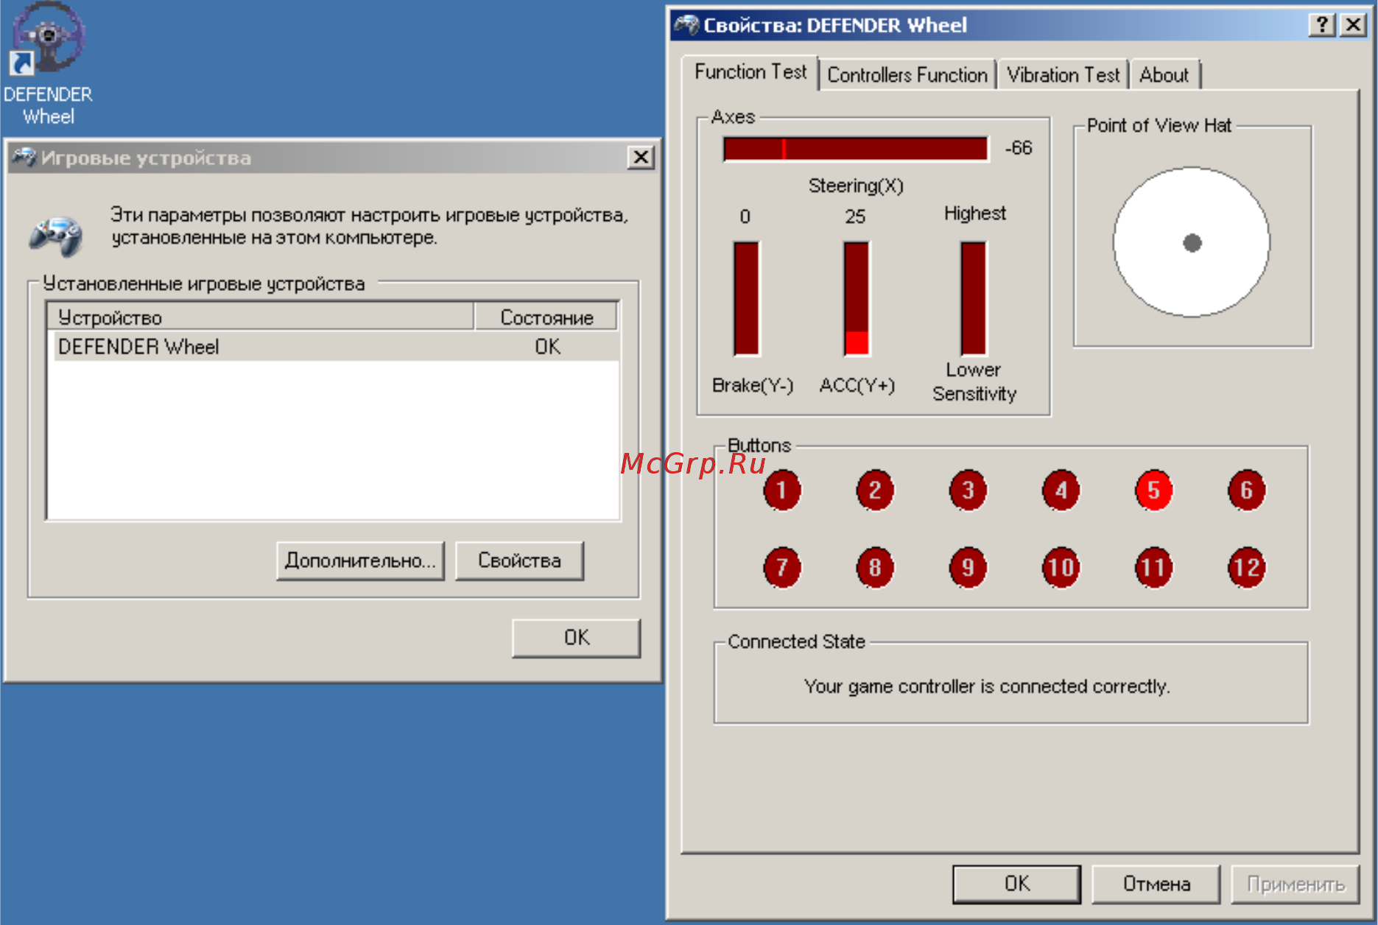
Task: Click button indicator 6 in Buttons group
Action: point(1246,490)
